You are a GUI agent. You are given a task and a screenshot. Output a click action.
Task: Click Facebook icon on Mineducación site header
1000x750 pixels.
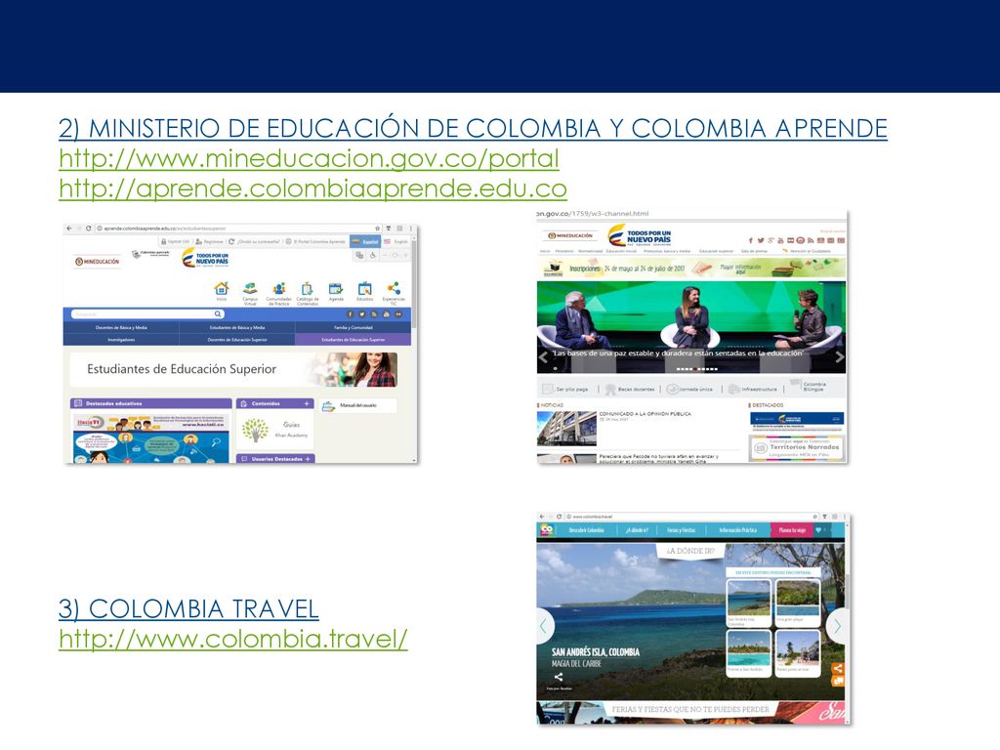coord(751,240)
